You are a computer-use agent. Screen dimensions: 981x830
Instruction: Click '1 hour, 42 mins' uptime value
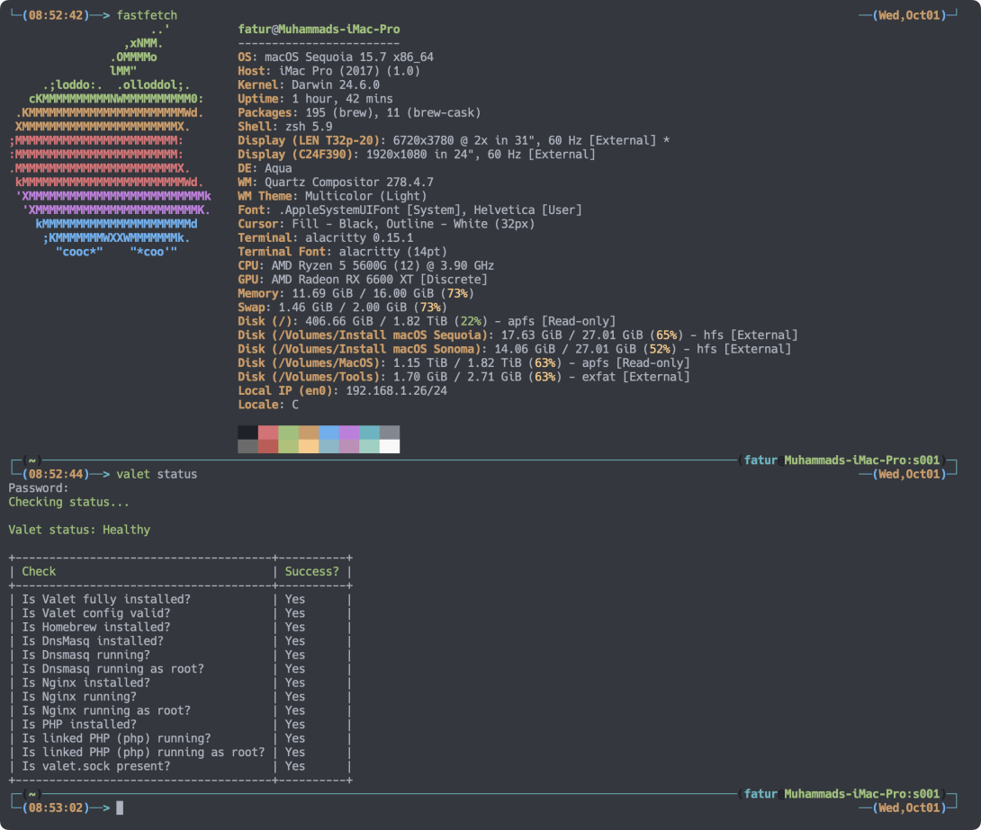pos(342,99)
